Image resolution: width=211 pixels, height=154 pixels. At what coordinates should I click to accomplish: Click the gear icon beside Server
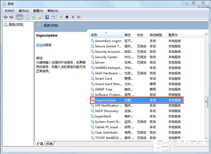pos(92,62)
